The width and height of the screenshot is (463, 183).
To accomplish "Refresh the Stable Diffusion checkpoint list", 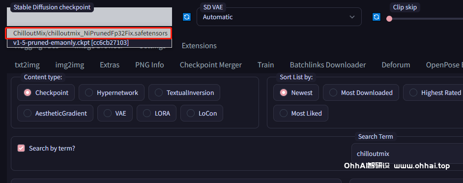I will tap(187, 17).
